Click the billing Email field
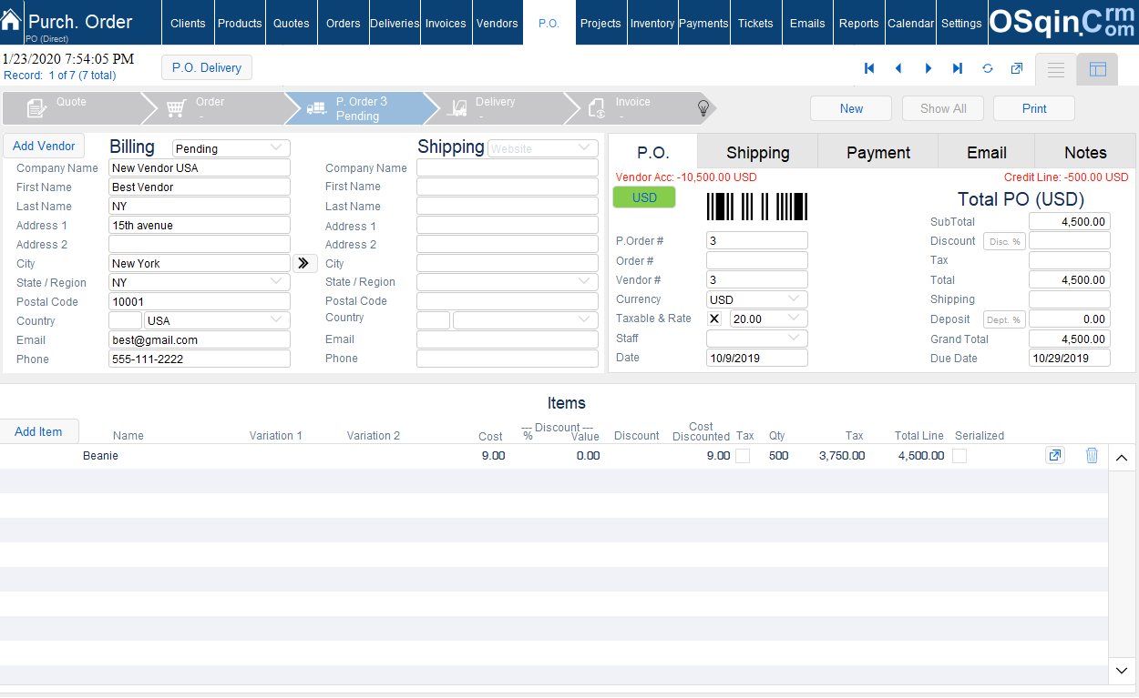Screen dimensions: 1139x698 (200, 339)
